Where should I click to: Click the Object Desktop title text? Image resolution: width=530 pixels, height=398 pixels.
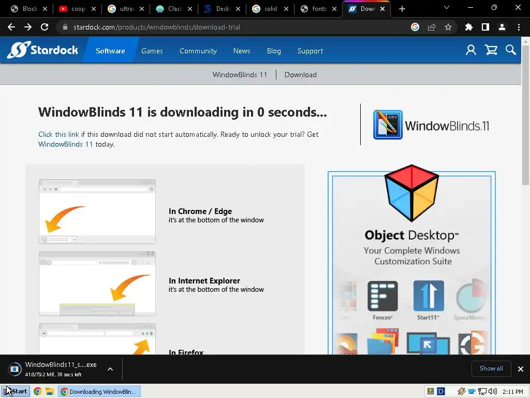pos(411,235)
